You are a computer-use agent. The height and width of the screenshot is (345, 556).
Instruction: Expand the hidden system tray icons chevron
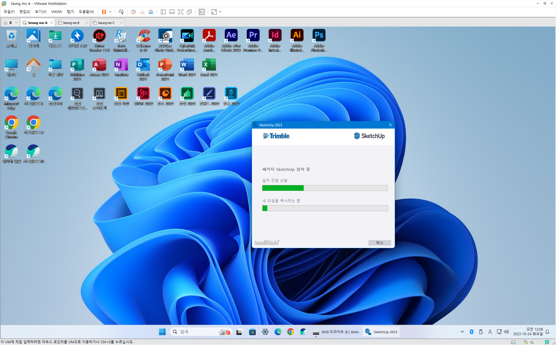pos(462,332)
